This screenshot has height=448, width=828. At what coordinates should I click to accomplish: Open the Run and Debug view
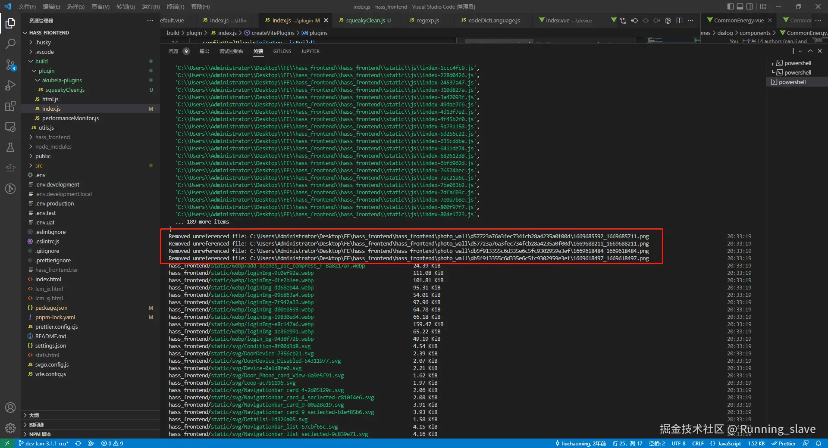10,85
